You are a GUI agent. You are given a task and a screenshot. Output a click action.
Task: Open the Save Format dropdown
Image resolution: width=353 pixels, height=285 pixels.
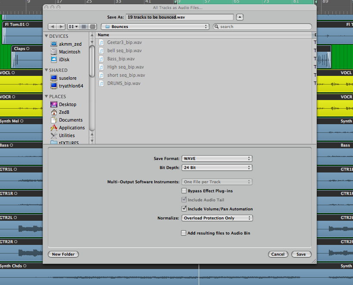pyautogui.click(x=217, y=159)
